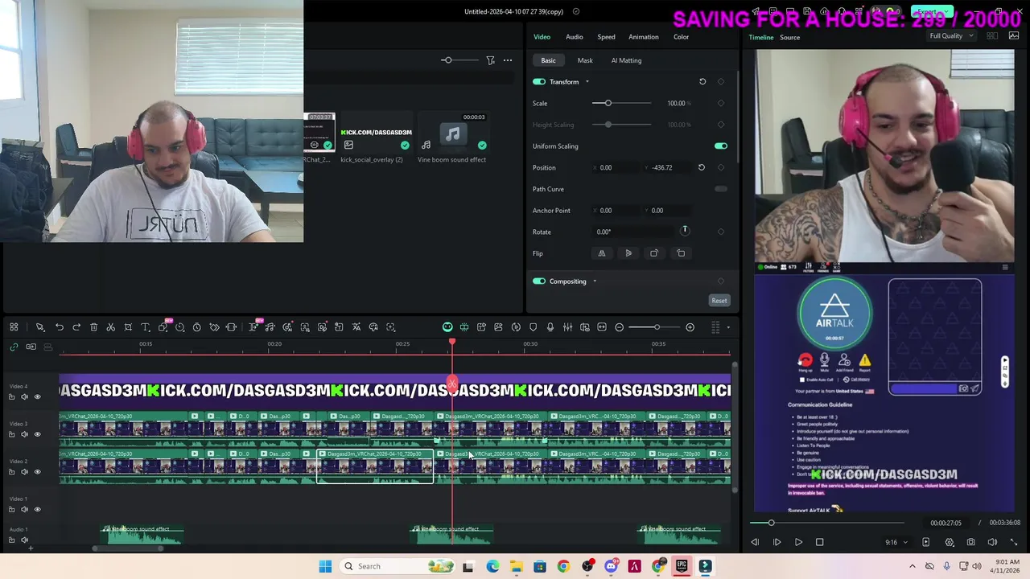1030x579 pixels.
Task: Reset Position values with its circular arrow
Action: [701, 167]
